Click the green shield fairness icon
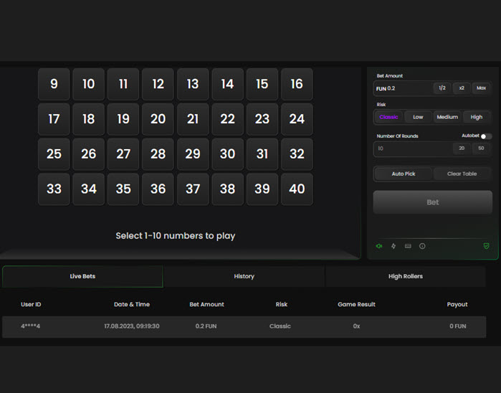Screen dimensions: 501x393 click(486, 246)
